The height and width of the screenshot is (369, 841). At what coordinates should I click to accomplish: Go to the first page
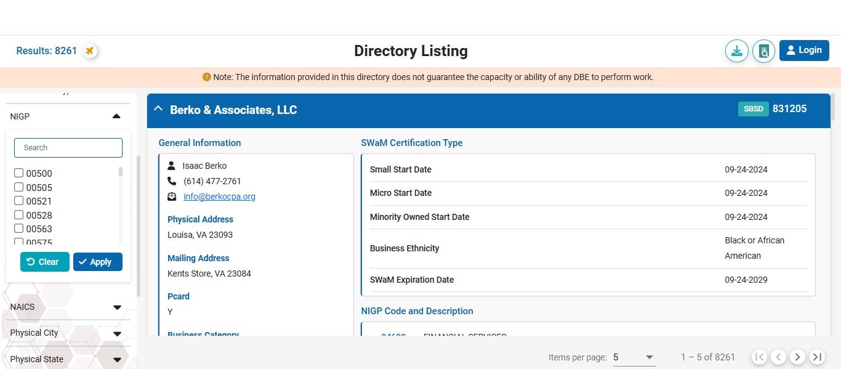(x=759, y=357)
